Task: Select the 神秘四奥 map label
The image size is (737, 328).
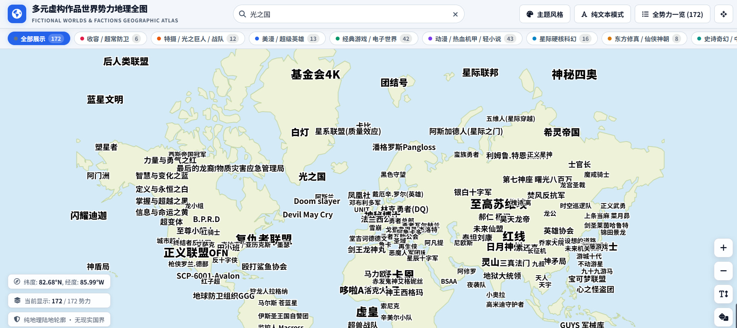Action: click(574, 74)
